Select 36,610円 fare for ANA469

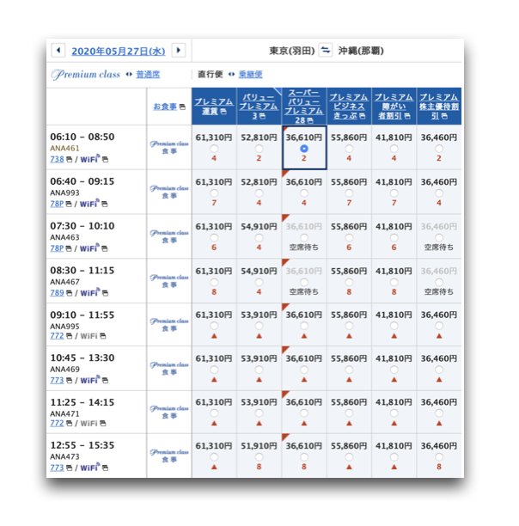(304, 370)
